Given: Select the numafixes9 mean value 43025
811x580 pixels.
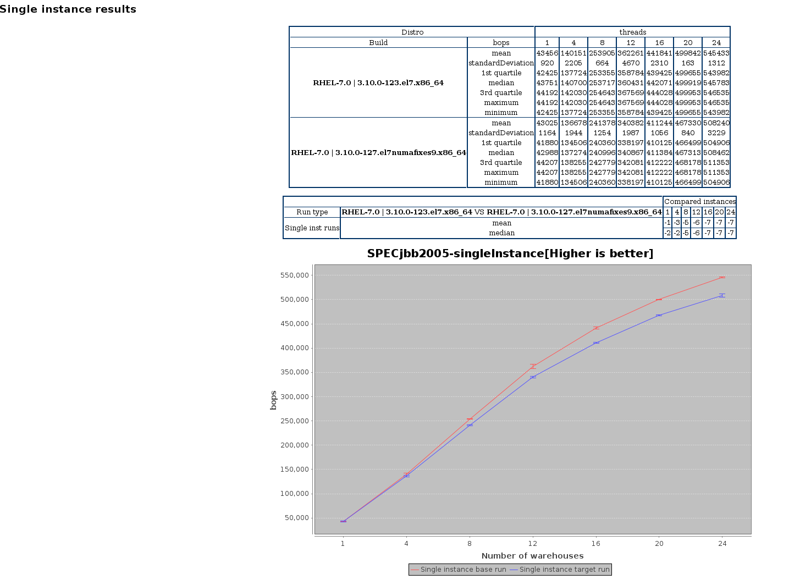Looking at the screenshot, I should tap(547, 123).
